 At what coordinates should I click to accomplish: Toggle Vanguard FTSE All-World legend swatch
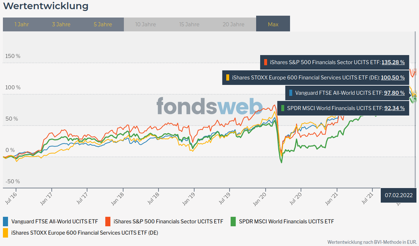pos(5,221)
